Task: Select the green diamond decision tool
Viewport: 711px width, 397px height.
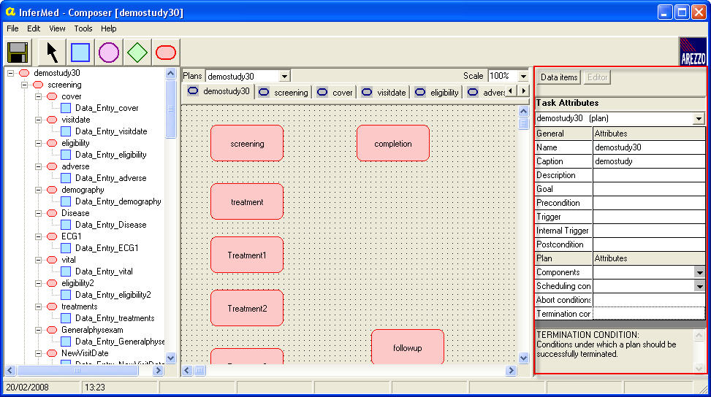Action: click(x=137, y=53)
